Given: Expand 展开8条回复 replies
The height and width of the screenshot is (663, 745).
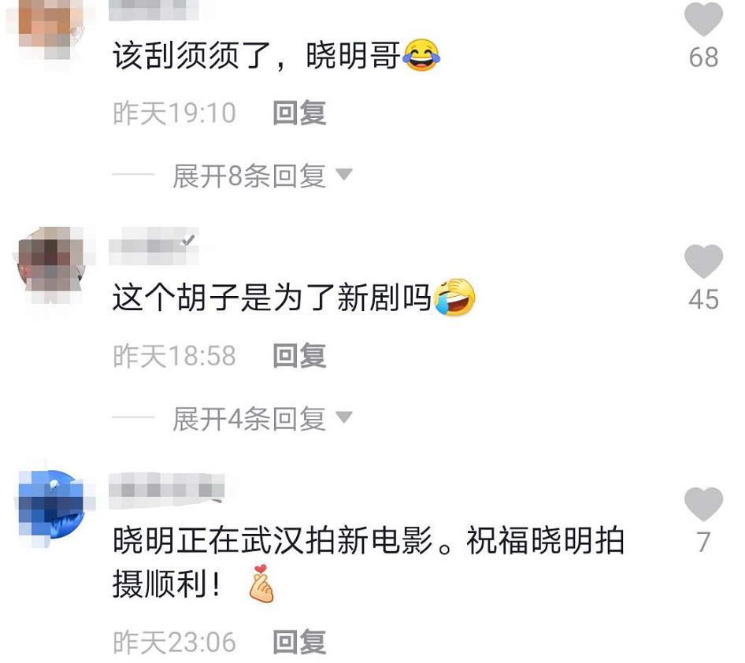Looking at the screenshot, I should (x=249, y=176).
